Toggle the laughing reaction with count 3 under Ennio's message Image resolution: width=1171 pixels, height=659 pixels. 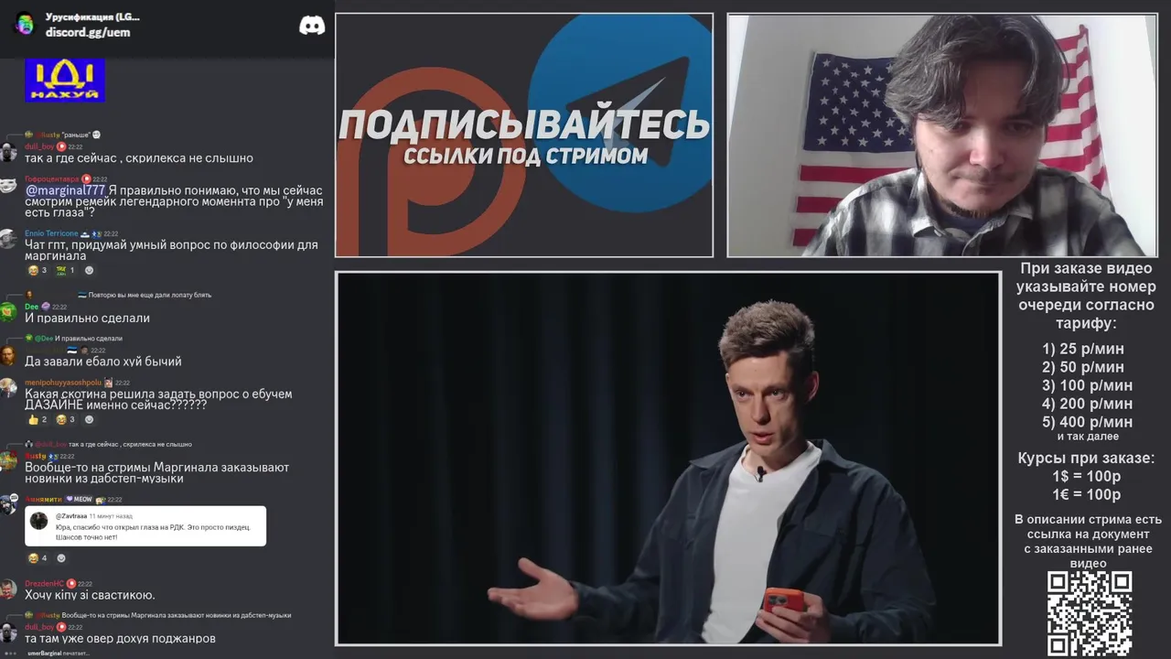coord(38,270)
